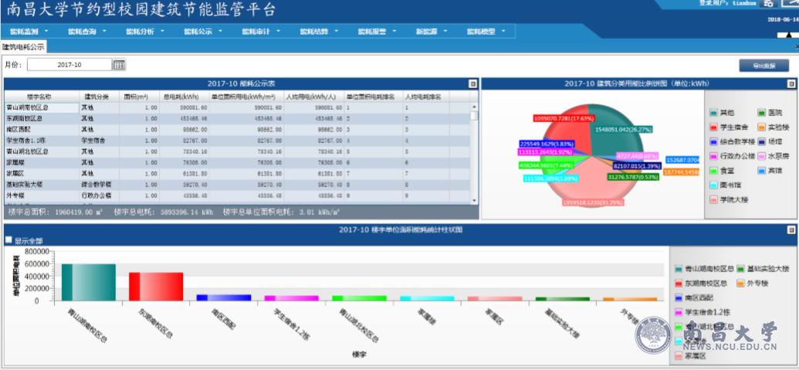The image size is (799, 370).
Task: Sort by 单位面积用电 column header
Action: click(246, 97)
